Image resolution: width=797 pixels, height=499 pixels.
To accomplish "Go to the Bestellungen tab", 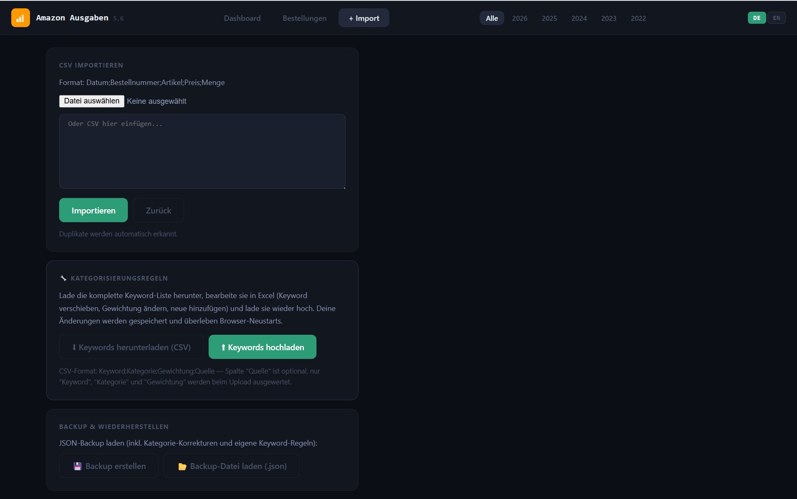I will 304,18.
